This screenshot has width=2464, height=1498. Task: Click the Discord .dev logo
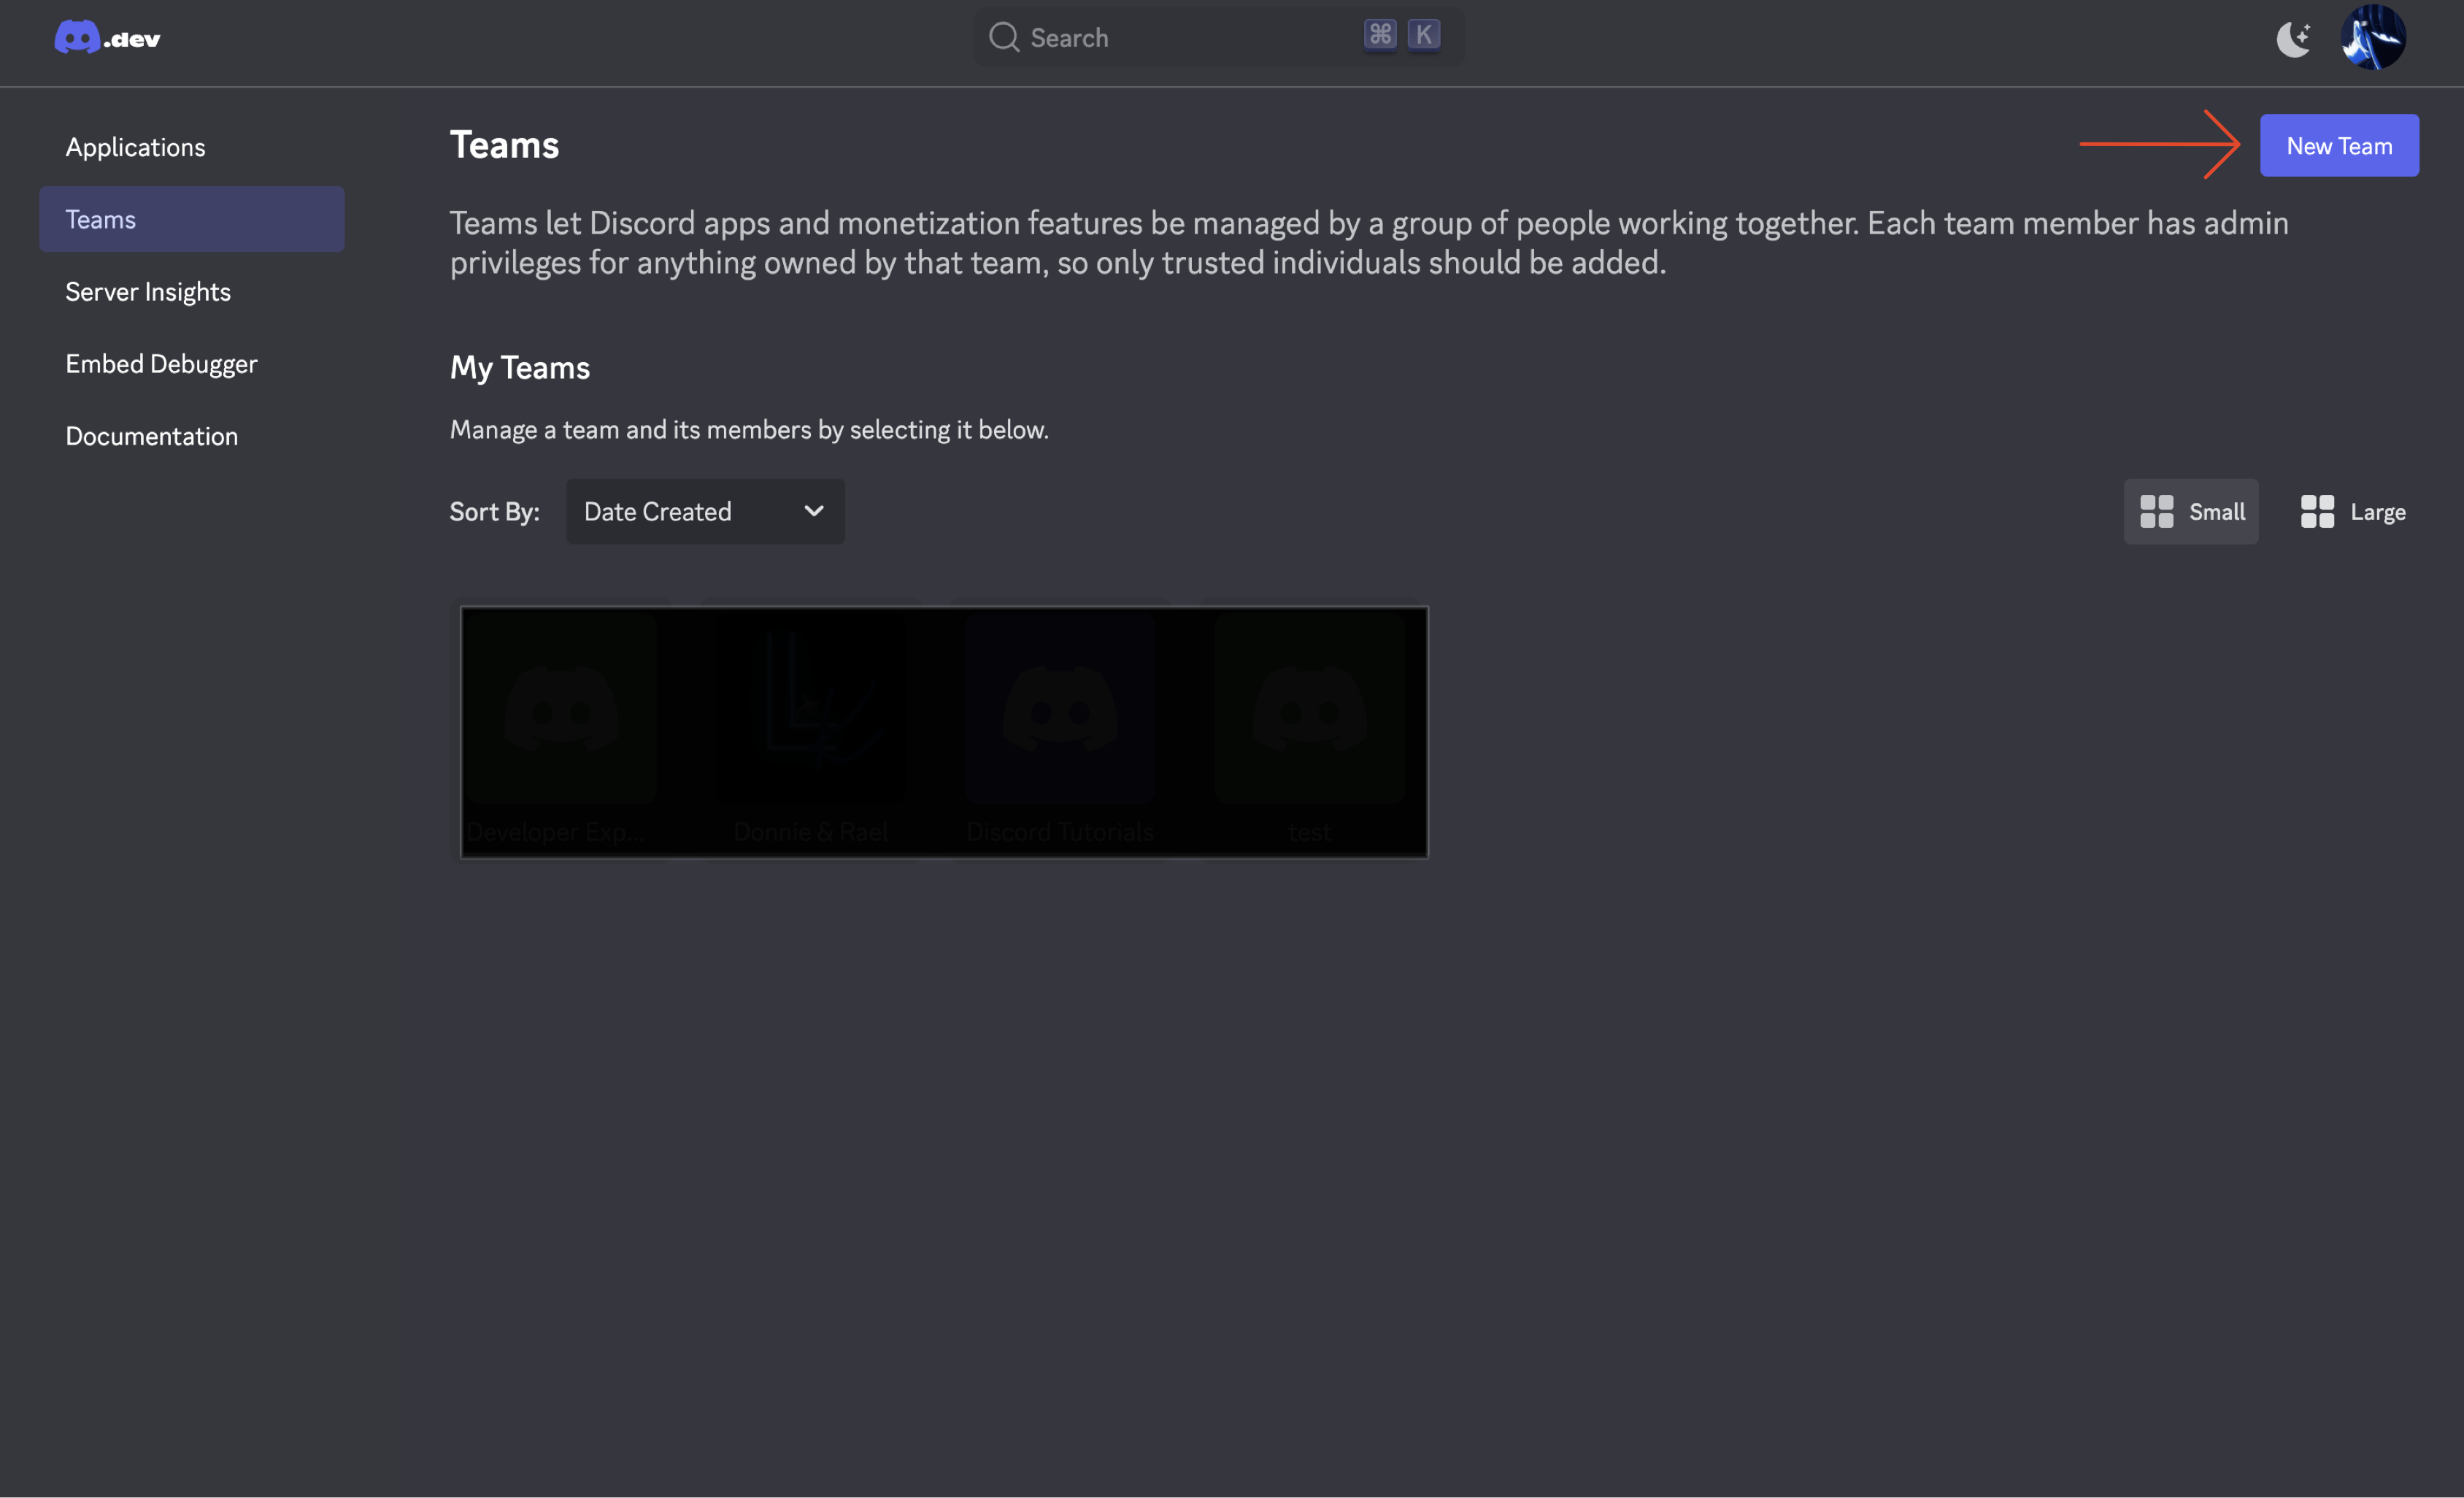point(107,38)
